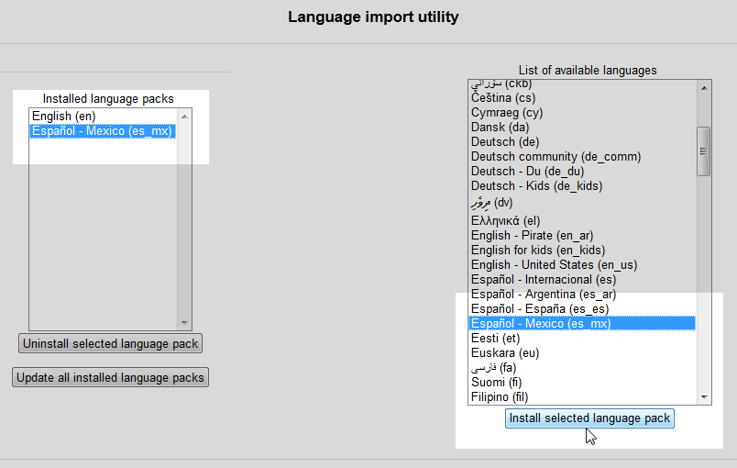Select Deutsch (de) language option
The image size is (737, 468).
(x=505, y=142)
